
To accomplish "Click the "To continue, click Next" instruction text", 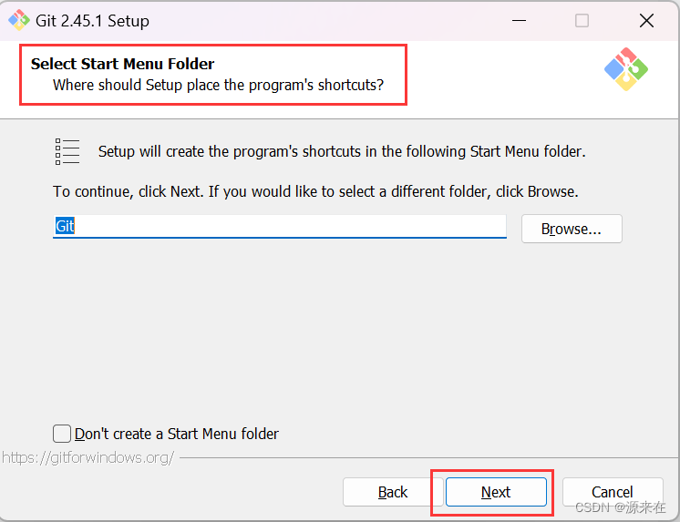I will coord(315,192).
